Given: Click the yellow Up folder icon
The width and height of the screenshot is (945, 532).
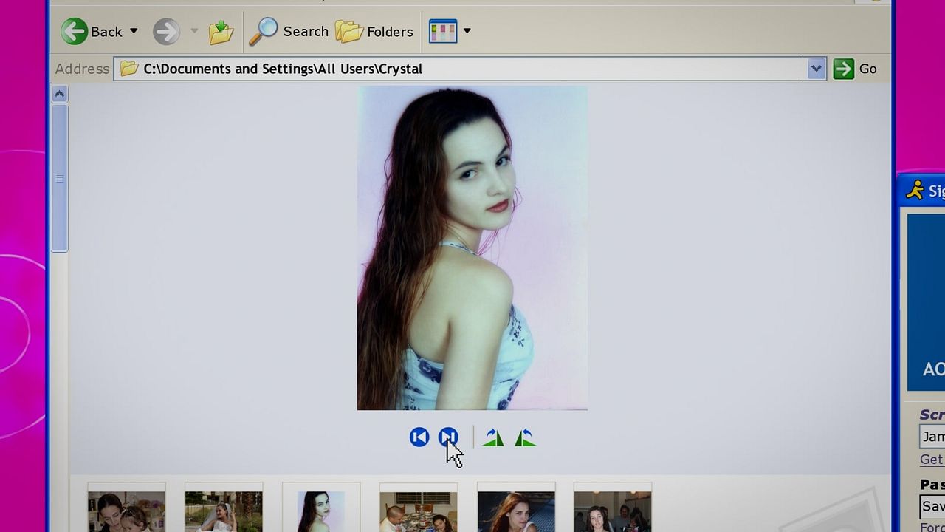Looking at the screenshot, I should click(x=220, y=31).
